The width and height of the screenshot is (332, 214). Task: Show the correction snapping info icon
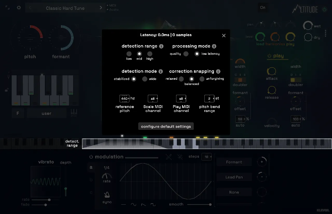(218, 71)
